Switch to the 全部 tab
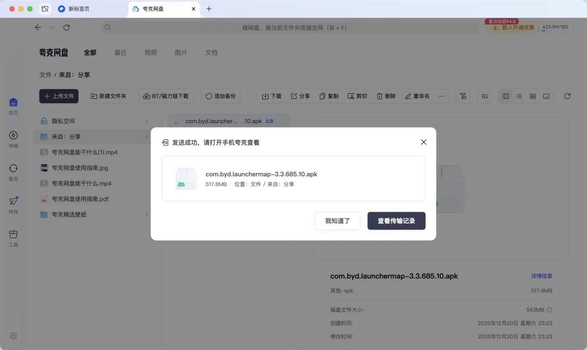 tap(90, 53)
